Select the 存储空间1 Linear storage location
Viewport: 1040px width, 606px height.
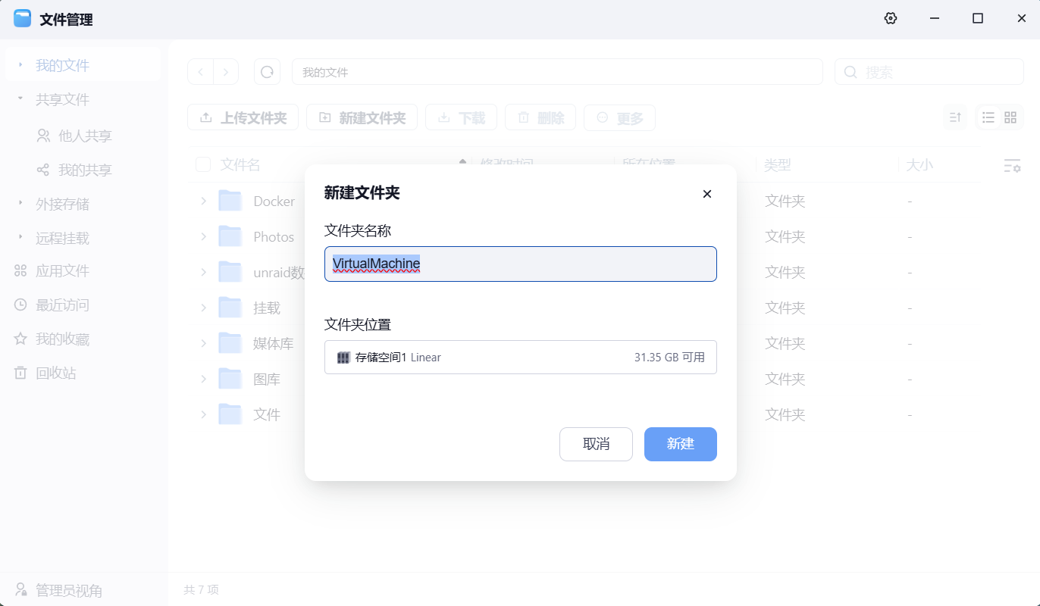click(x=520, y=357)
